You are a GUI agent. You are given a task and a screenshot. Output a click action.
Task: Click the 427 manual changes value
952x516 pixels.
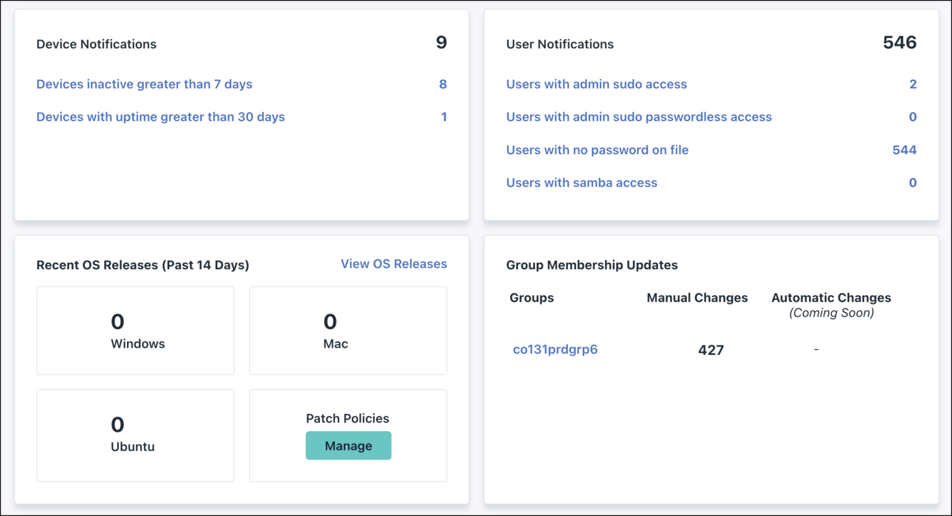[710, 350]
